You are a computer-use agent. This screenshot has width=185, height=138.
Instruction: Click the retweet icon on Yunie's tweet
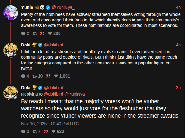(x=35, y=33)
